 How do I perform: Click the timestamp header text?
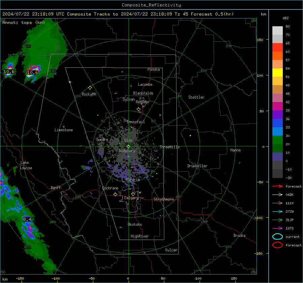click(118, 14)
